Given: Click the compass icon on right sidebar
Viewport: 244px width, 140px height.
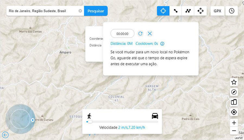Looking at the screenshot, I should tap(234, 92).
